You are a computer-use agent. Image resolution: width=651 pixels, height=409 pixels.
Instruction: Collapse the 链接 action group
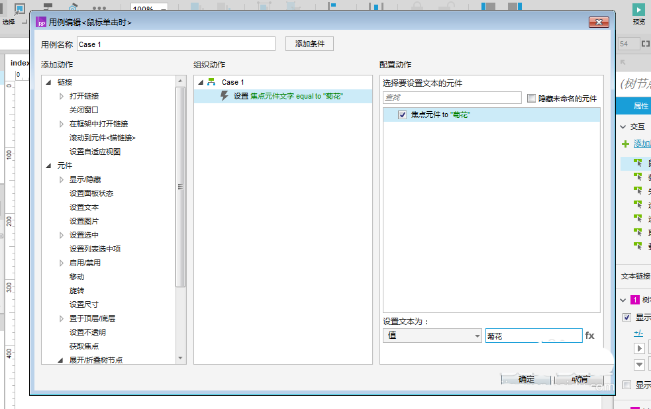point(48,82)
